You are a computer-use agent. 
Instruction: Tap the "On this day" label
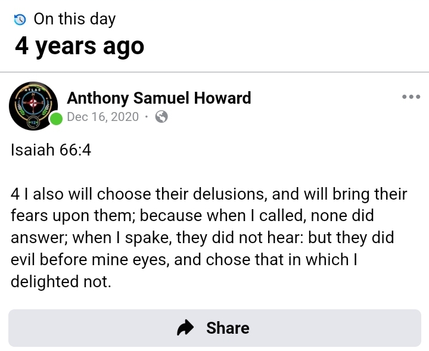click(74, 19)
